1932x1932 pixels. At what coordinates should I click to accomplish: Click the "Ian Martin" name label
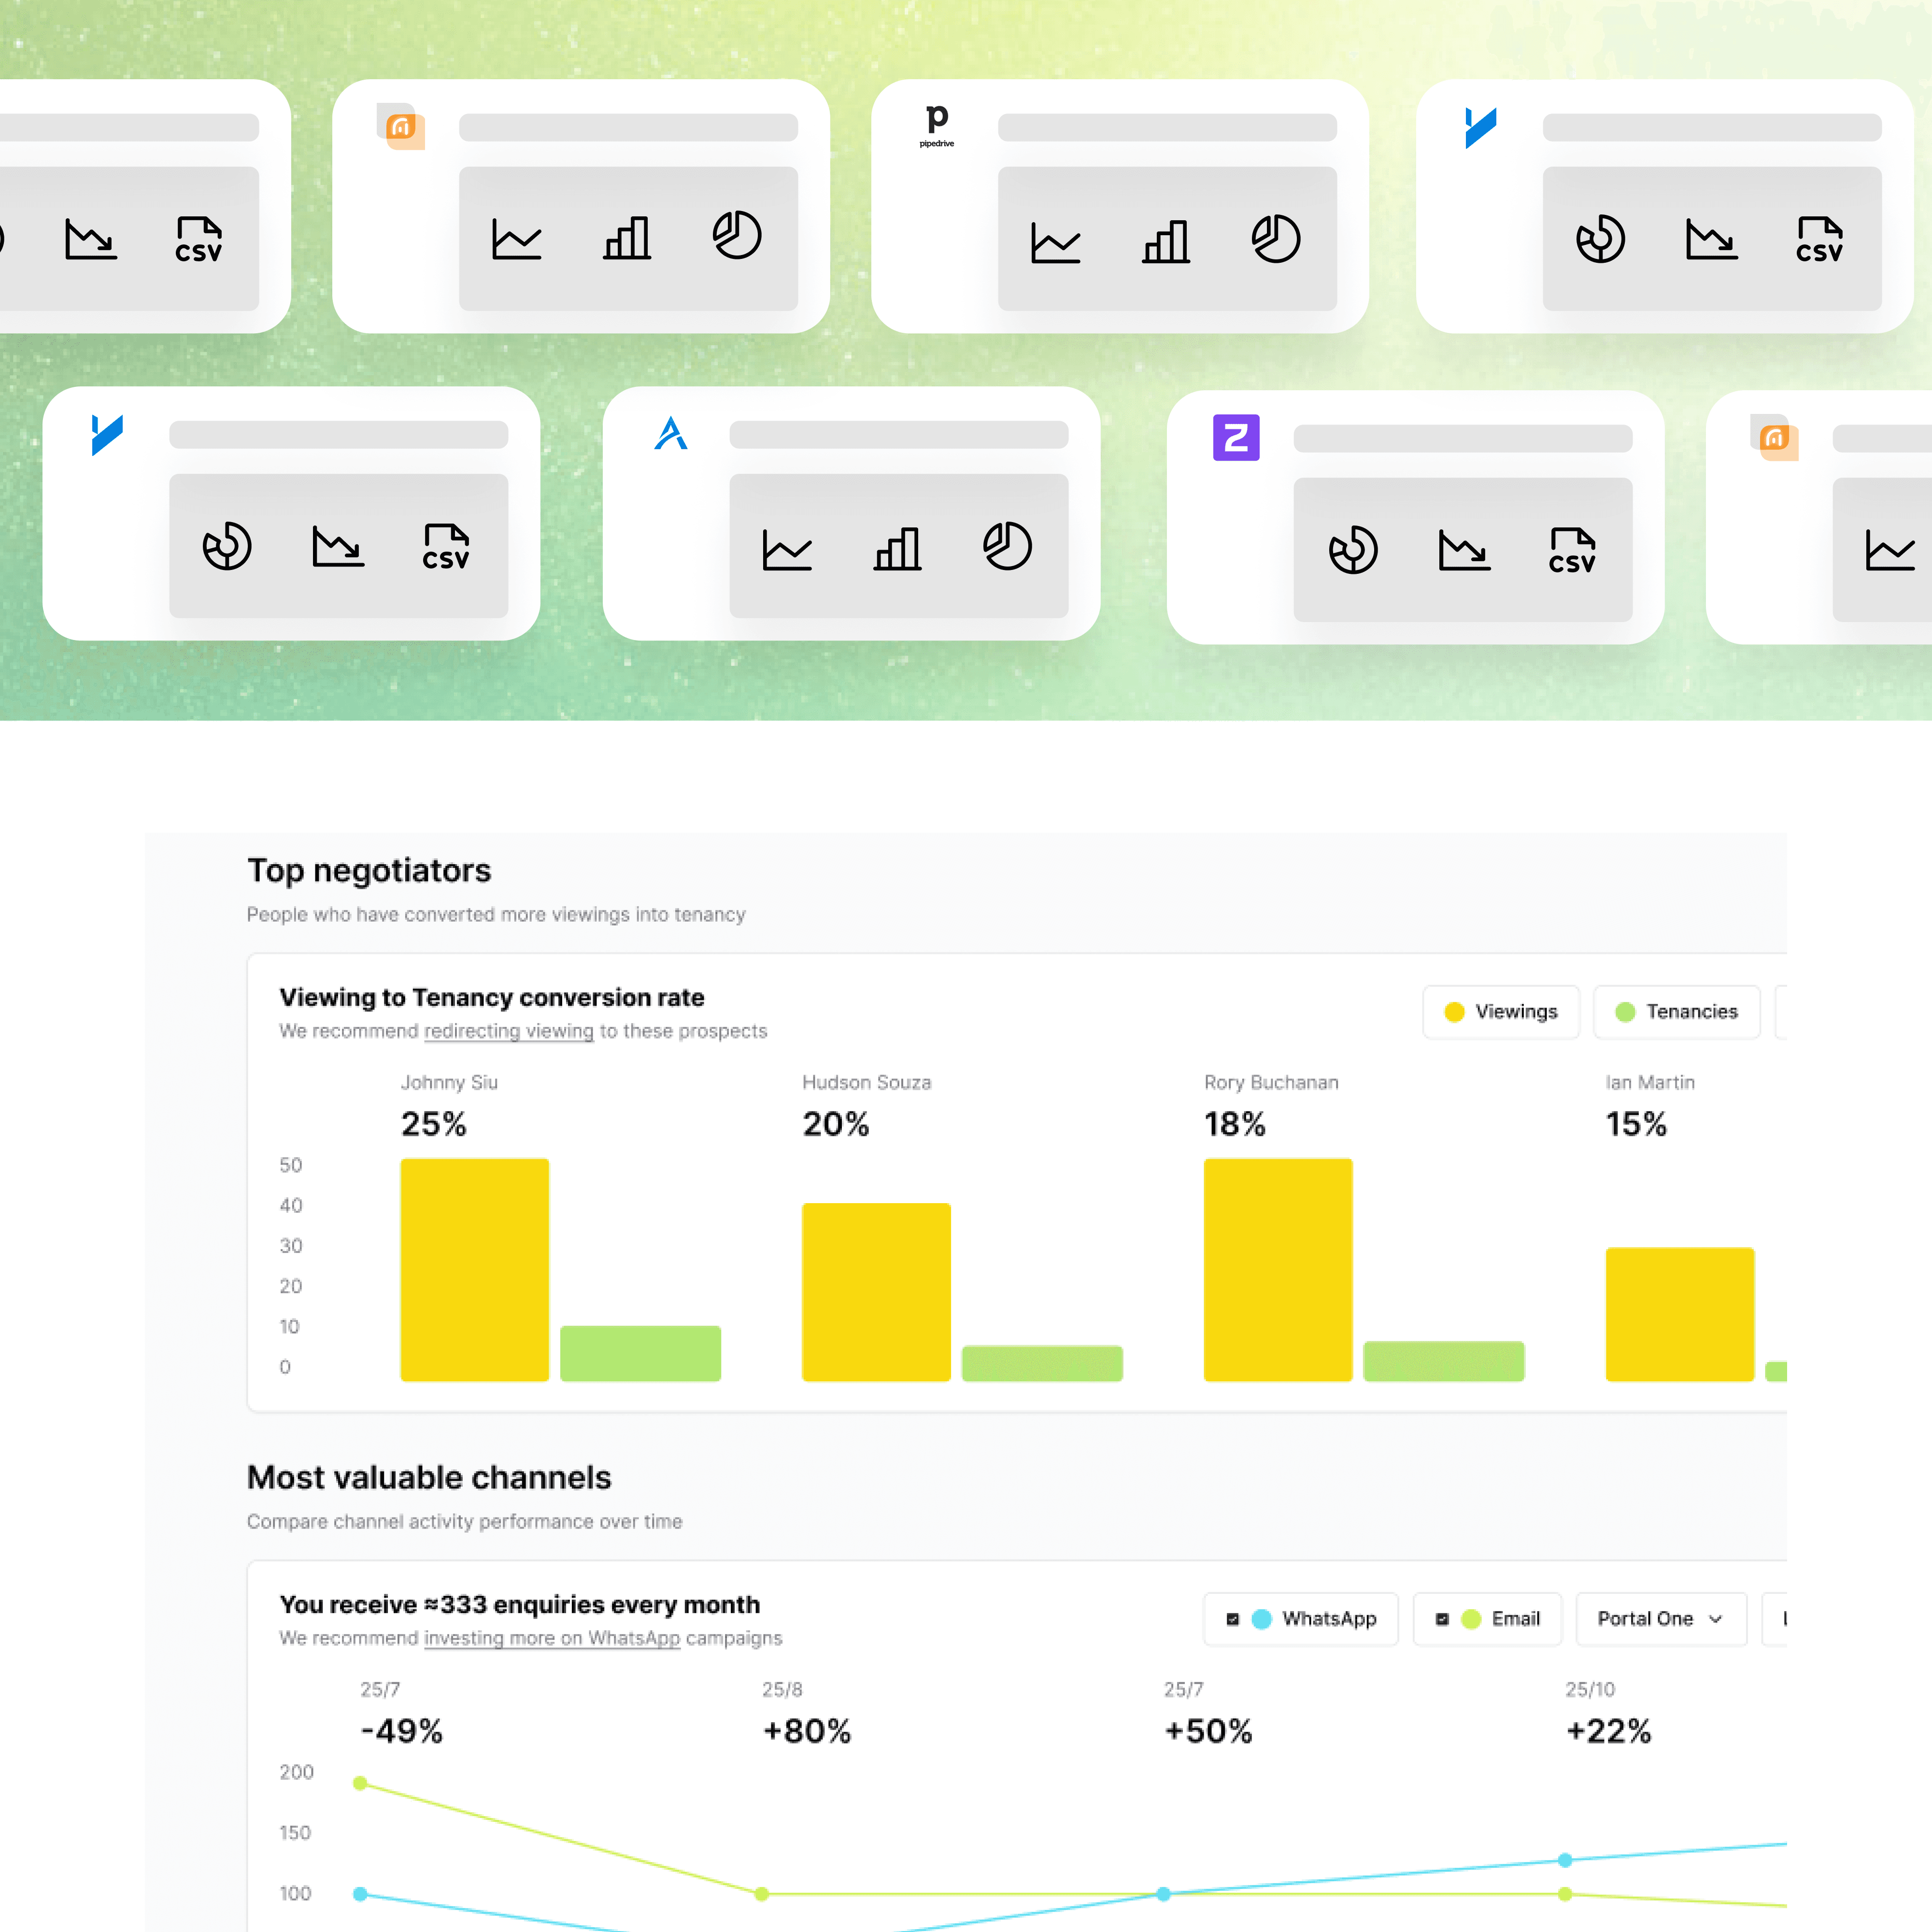[x=1651, y=1082]
